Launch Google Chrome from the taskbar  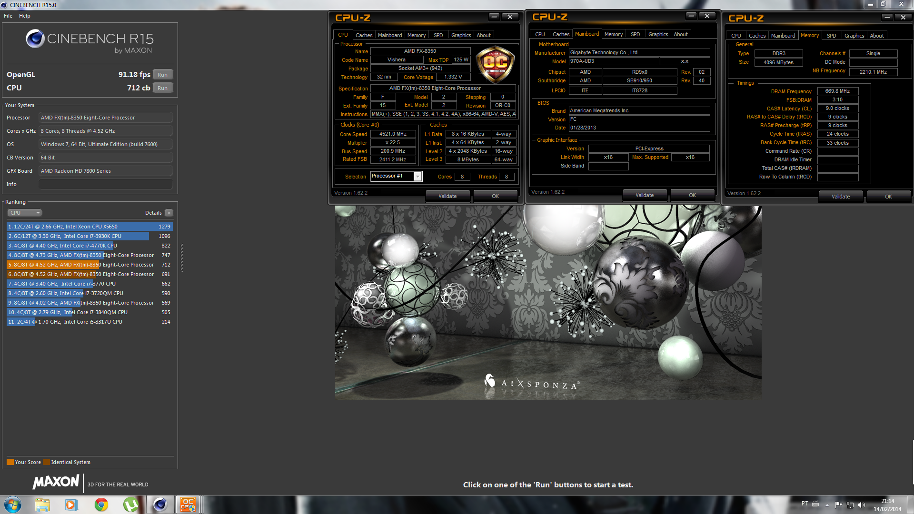101,504
